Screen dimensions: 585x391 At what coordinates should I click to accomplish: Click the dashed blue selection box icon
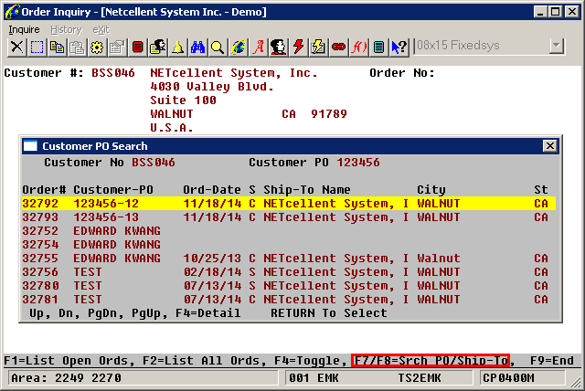[37, 47]
